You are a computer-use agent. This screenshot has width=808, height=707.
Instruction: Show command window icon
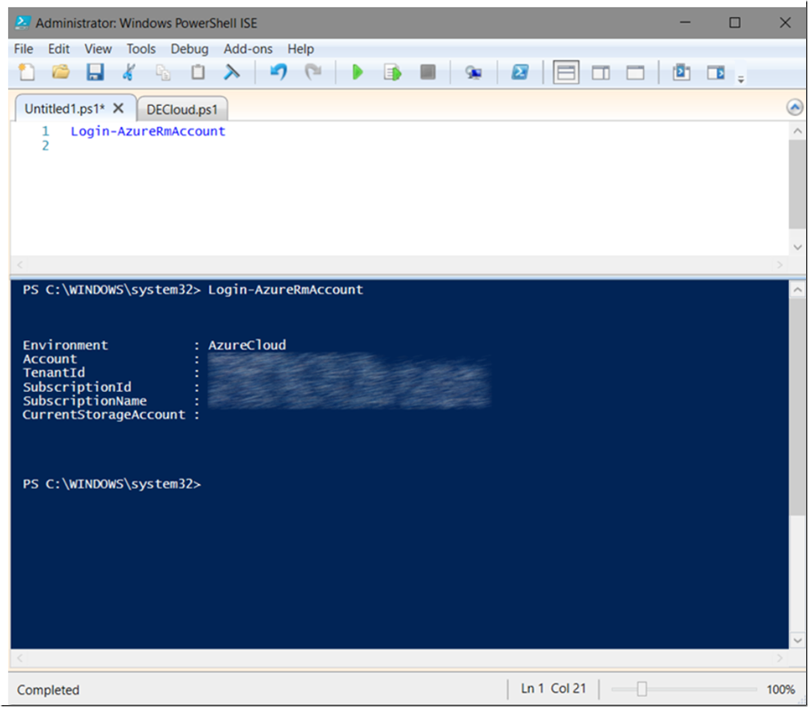click(x=681, y=72)
